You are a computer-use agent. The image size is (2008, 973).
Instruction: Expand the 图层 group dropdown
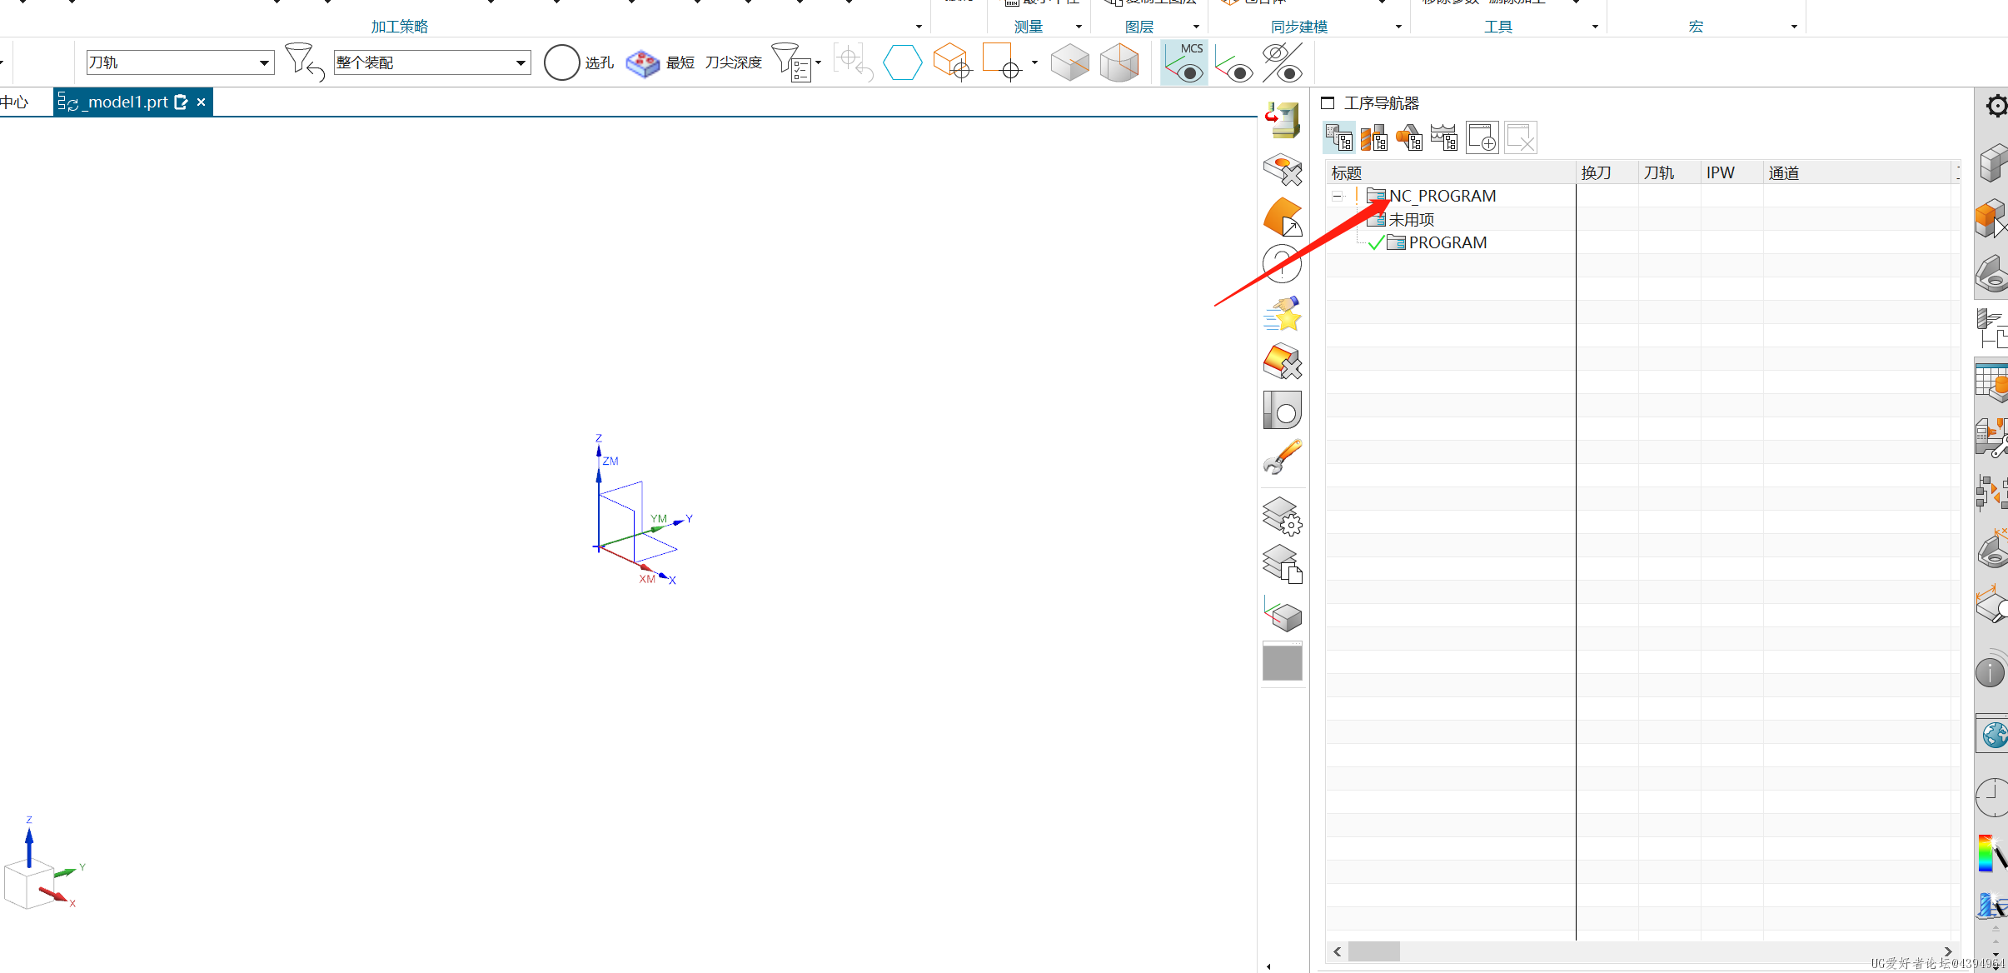[1196, 27]
